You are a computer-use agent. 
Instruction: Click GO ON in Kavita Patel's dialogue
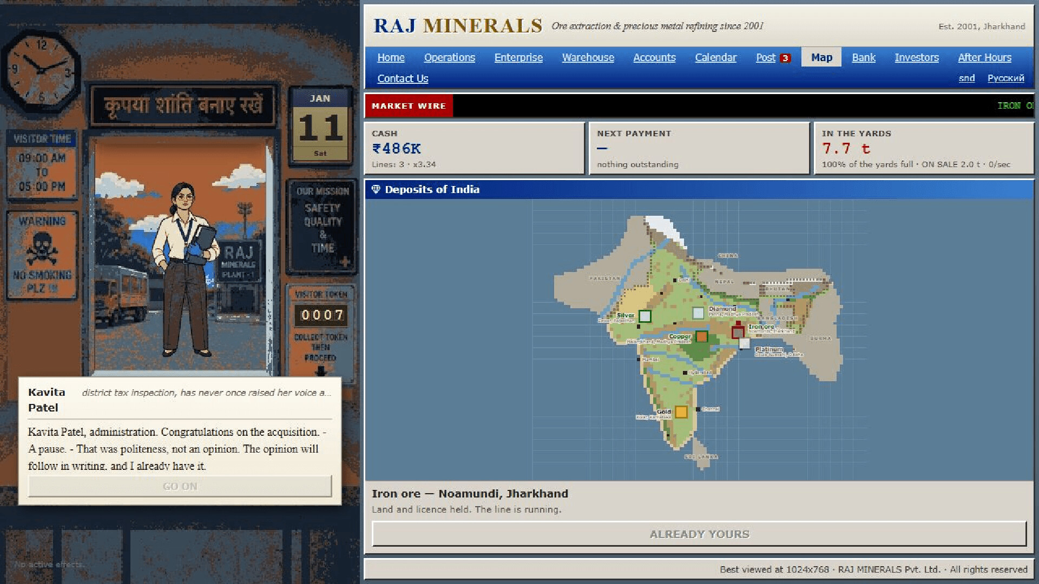(x=180, y=486)
